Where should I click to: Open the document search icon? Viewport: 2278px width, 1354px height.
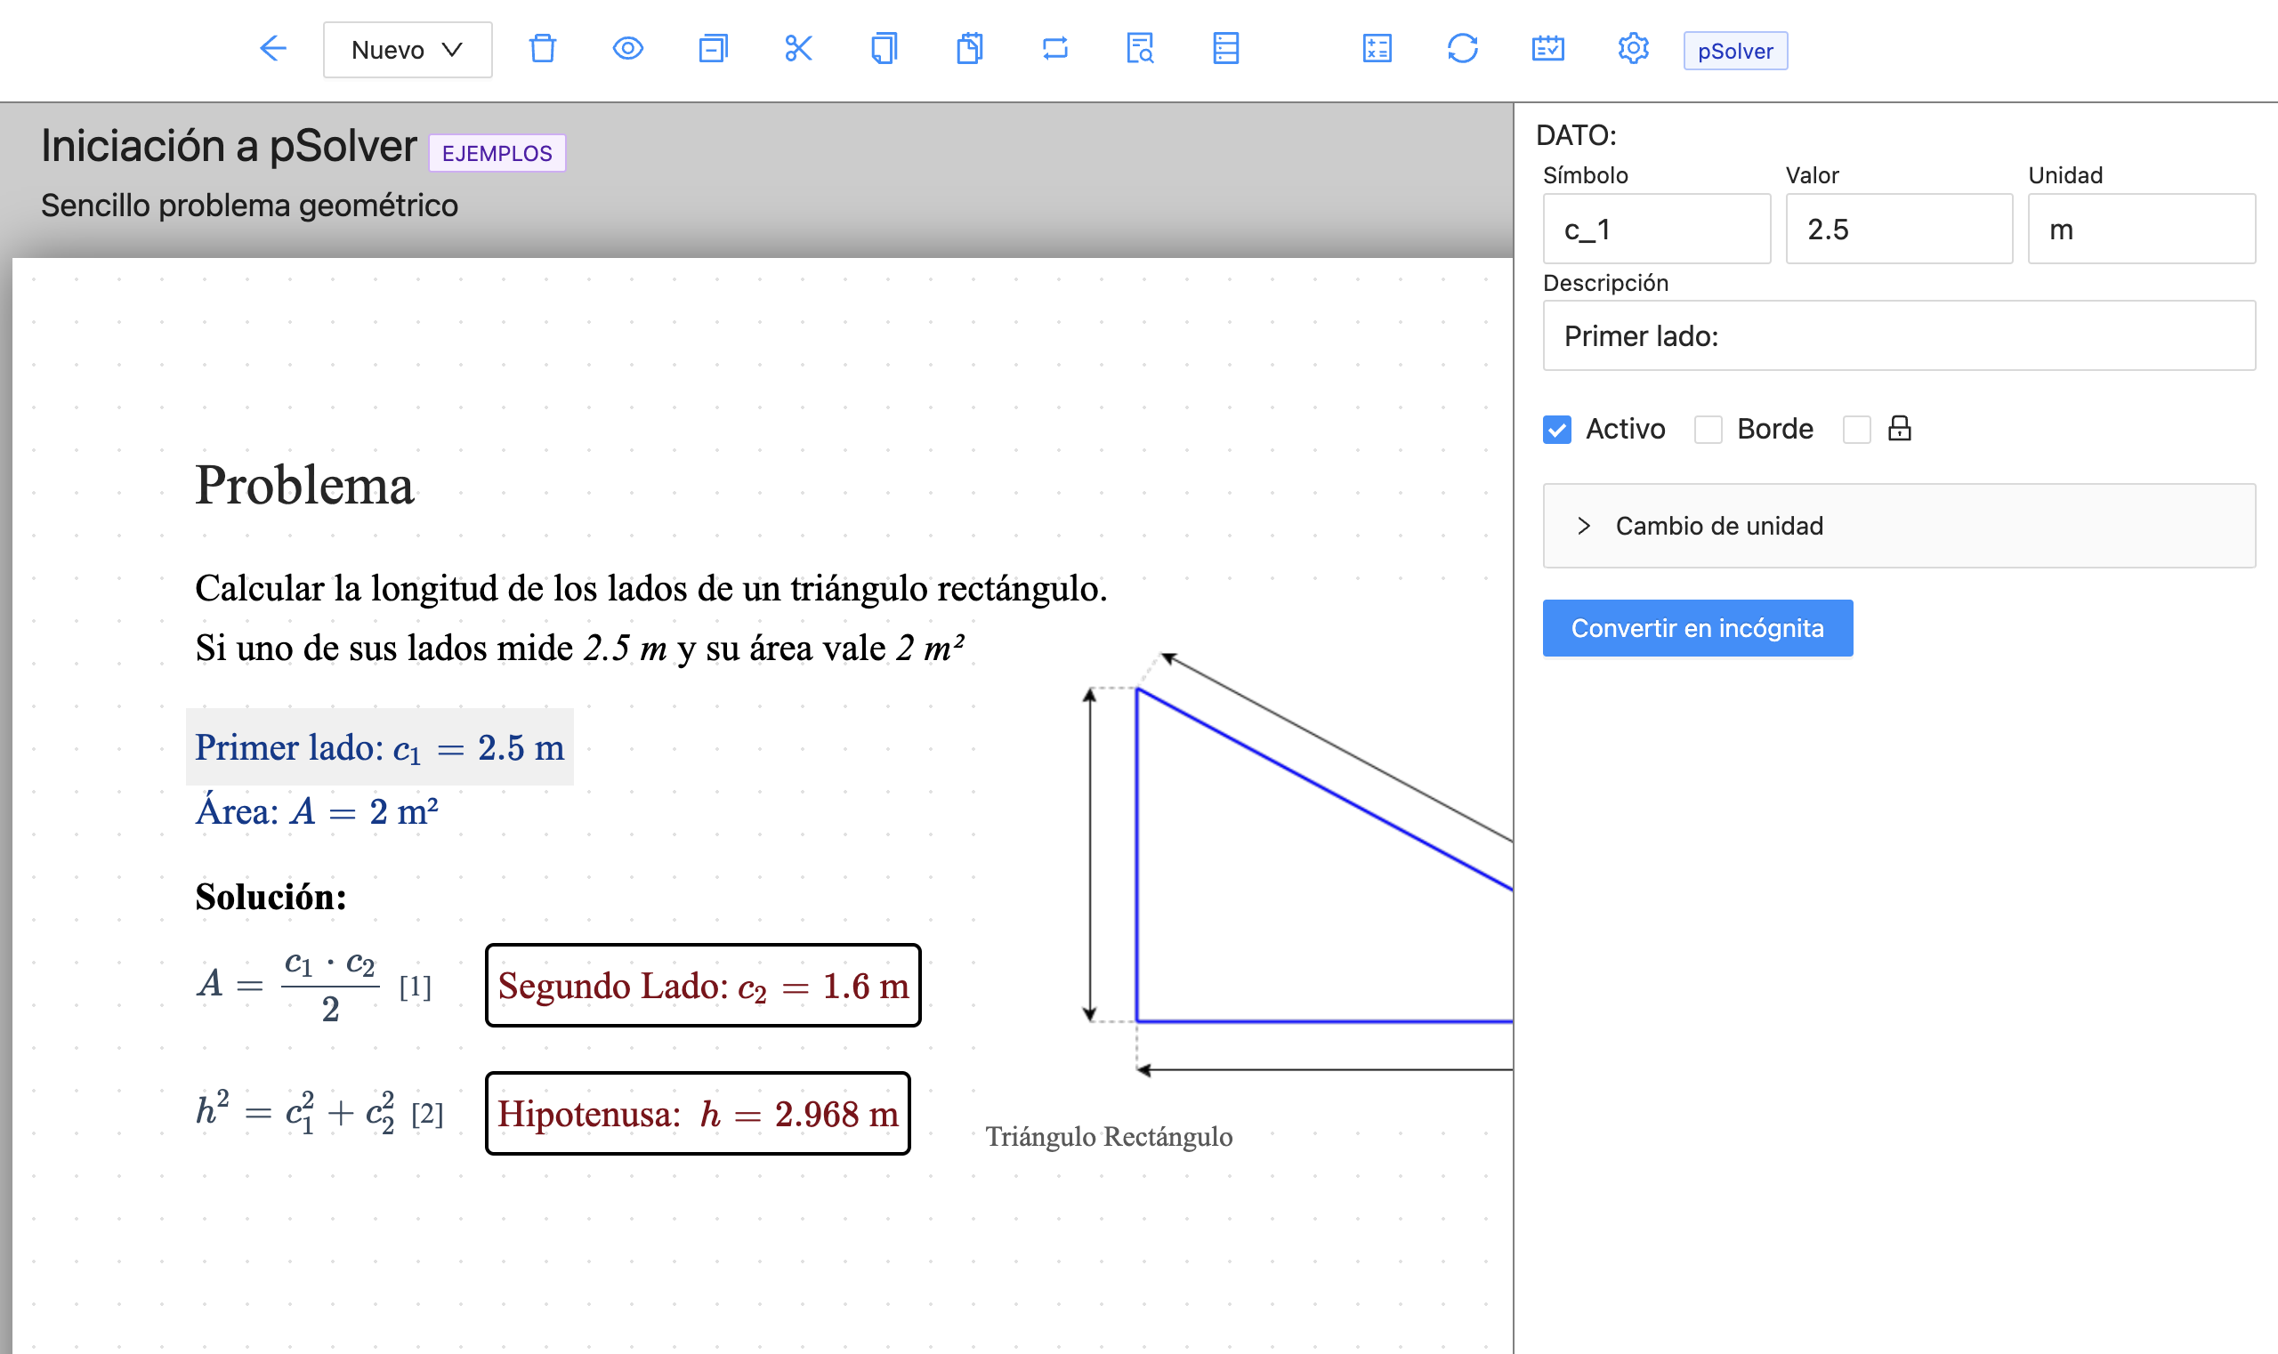point(1140,48)
